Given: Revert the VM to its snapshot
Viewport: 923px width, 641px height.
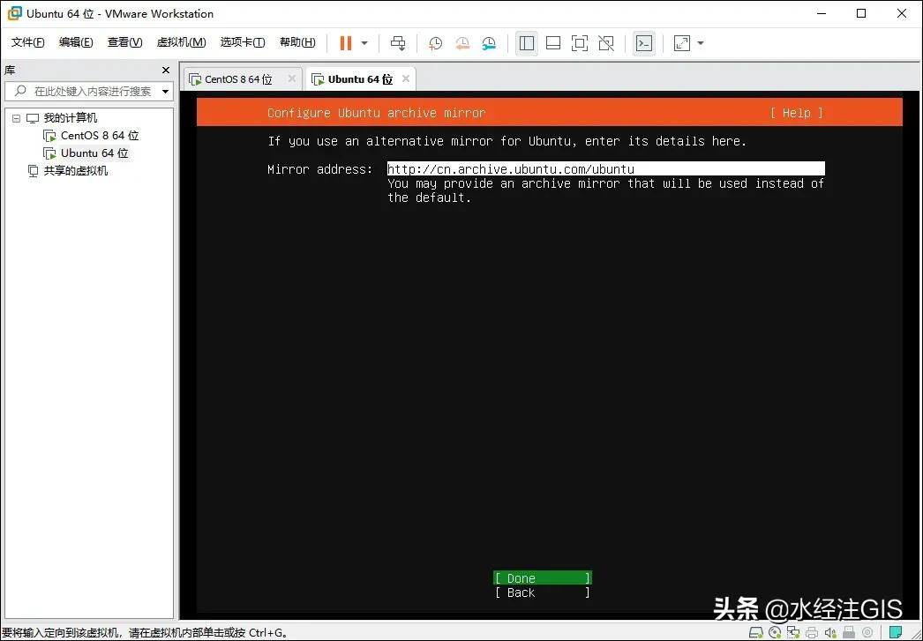Looking at the screenshot, I should [461, 42].
